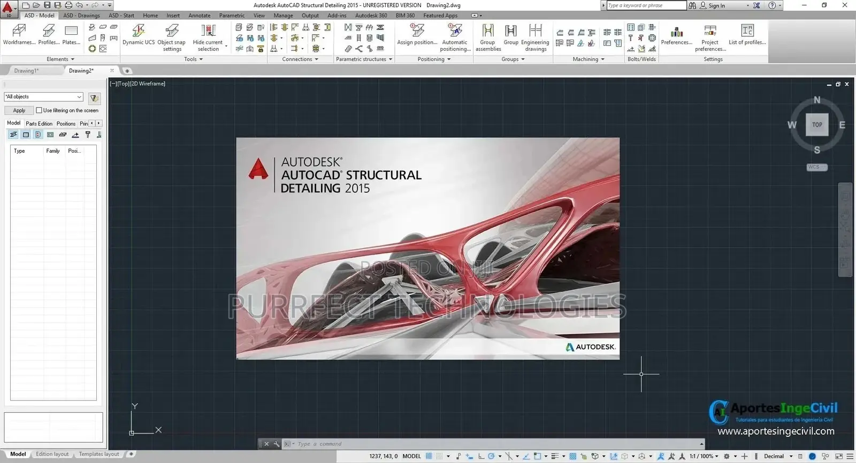Expand the Tools panel
856x463 pixels.
(194, 59)
